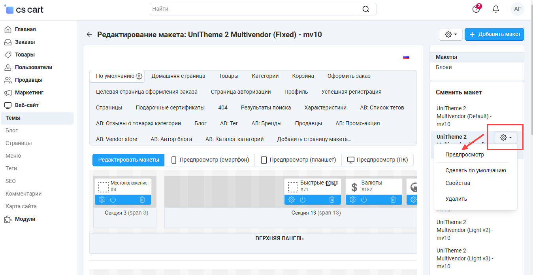Click the Russian flag language icon
533x275 pixels.
pyautogui.click(x=406, y=57)
